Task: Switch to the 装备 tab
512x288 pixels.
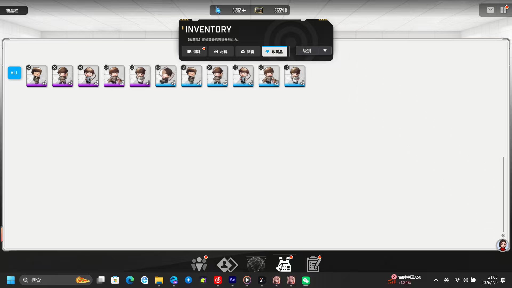Action: pos(248,51)
